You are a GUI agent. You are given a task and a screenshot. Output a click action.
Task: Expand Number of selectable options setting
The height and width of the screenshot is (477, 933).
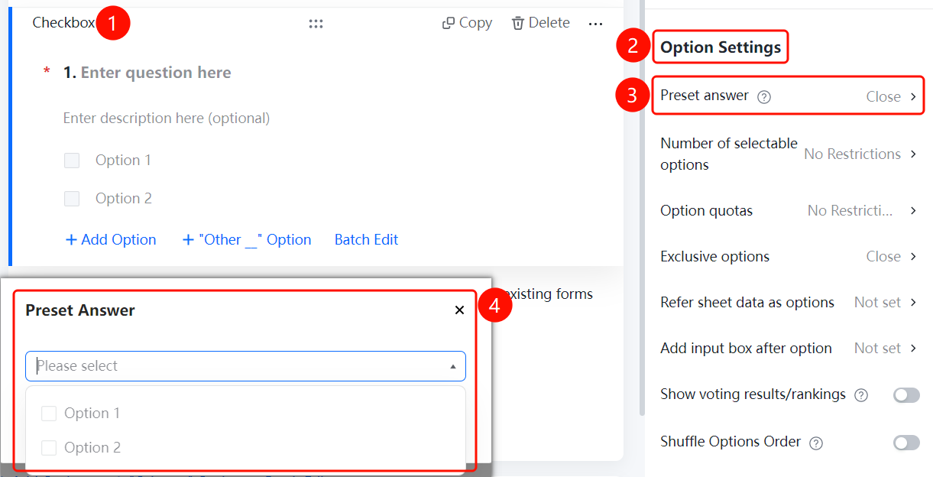coord(788,154)
